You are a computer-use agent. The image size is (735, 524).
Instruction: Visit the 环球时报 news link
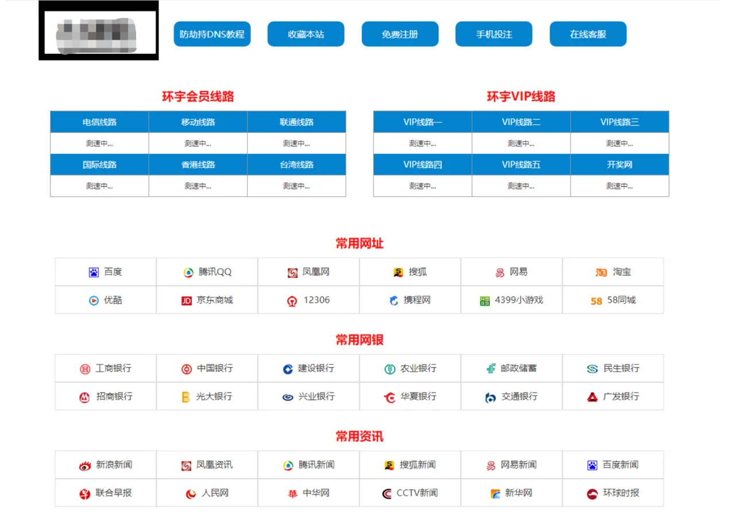click(620, 493)
